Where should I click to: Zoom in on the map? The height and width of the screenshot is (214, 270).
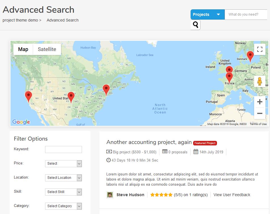[260, 102]
